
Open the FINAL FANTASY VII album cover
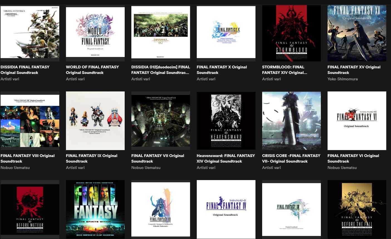(161, 121)
